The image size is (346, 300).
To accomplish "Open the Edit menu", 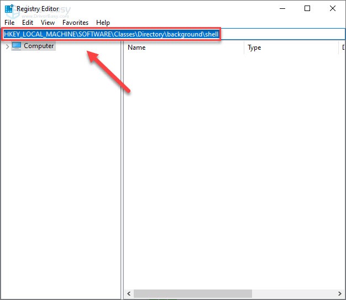I will click(x=28, y=23).
